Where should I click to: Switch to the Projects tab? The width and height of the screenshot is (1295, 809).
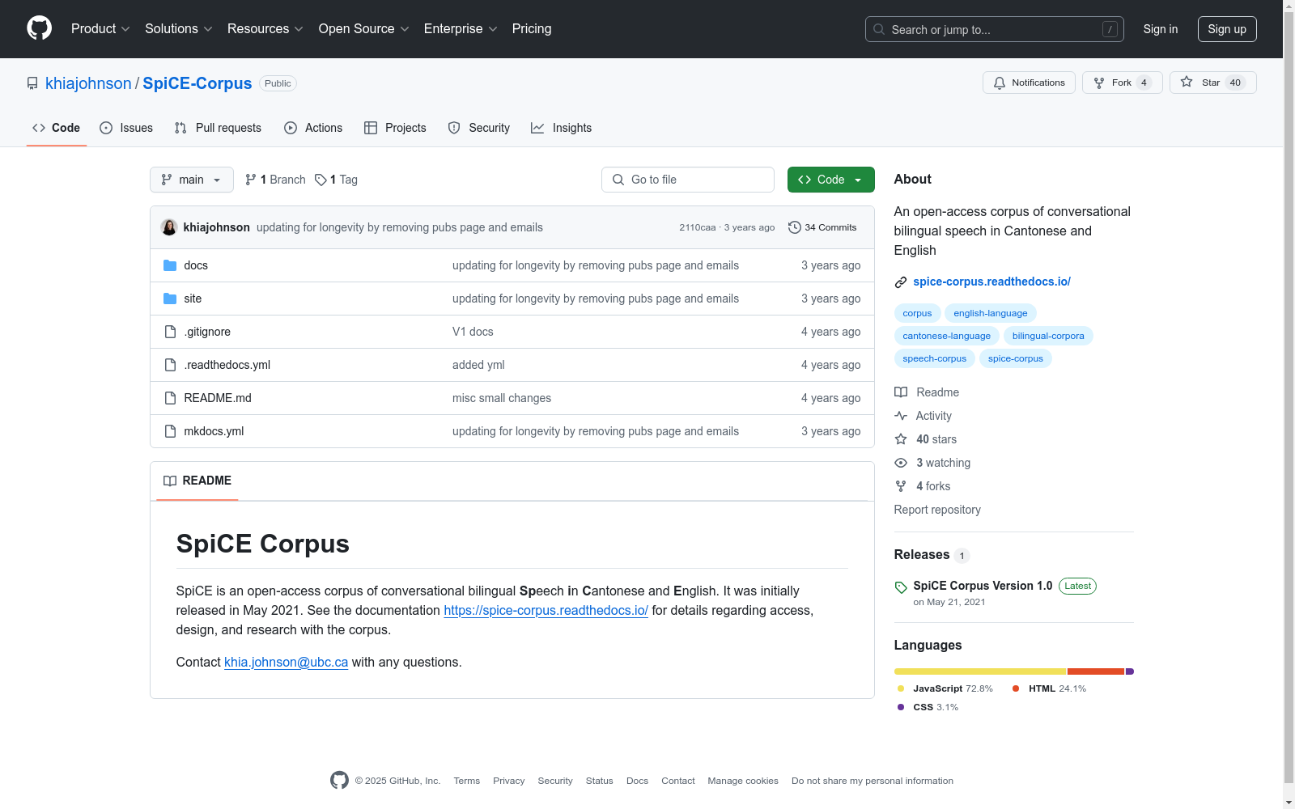(x=395, y=128)
